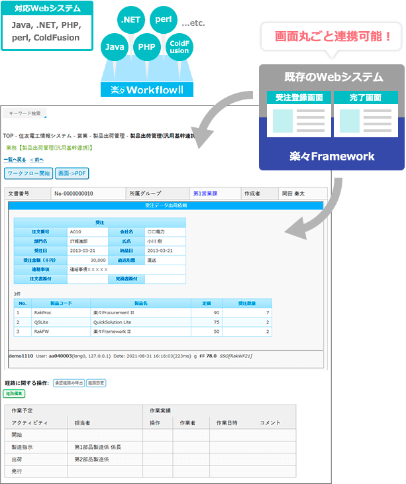Click the ワークフロー開始 button
The height and width of the screenshot is (484, 406).
(28, 173)
